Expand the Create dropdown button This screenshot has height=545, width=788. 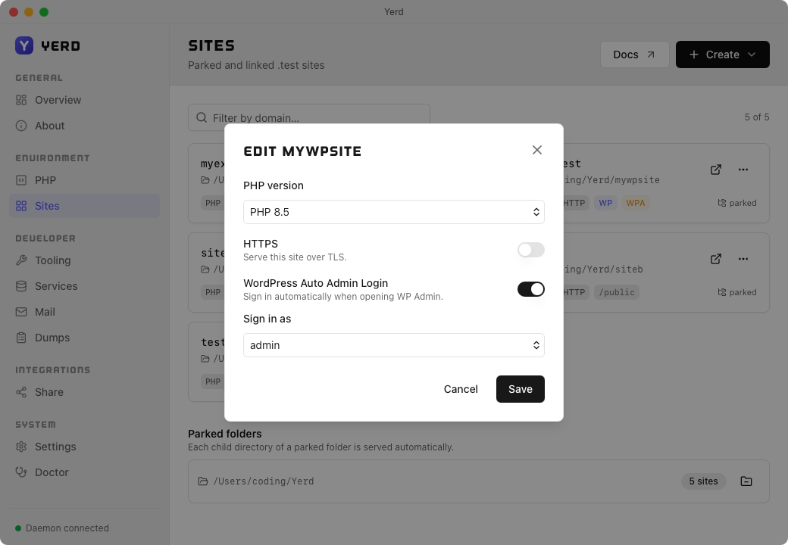click(x=722, y=54)
